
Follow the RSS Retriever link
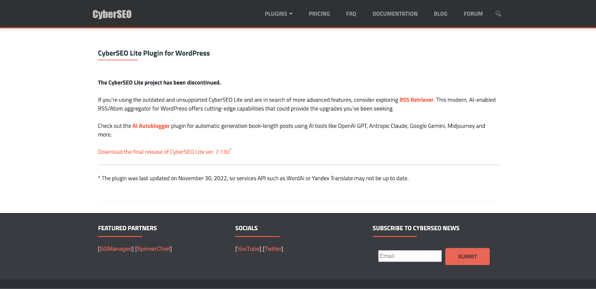tap(416, 100)
